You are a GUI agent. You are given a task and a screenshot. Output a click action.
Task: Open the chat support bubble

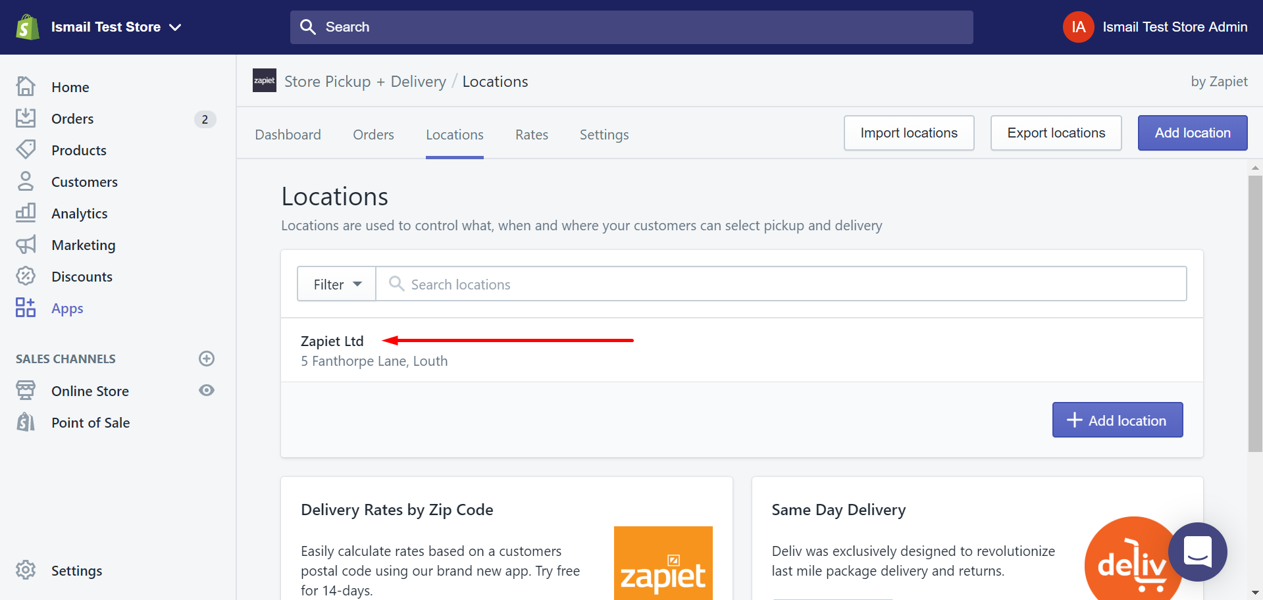[x=1198, y=551]
